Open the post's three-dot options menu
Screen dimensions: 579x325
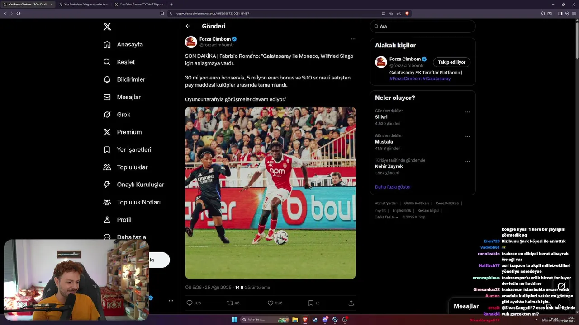coord(353,39)
